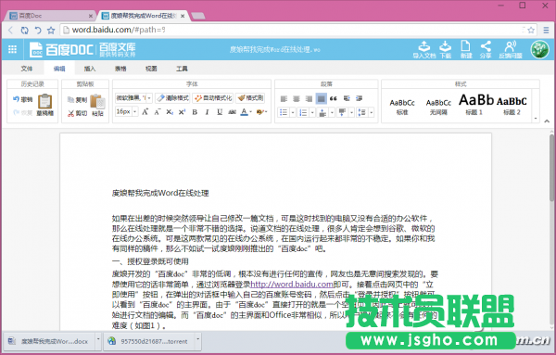Activate the format painter (格式刷)

pyautogui.click(x=250, y=98)
